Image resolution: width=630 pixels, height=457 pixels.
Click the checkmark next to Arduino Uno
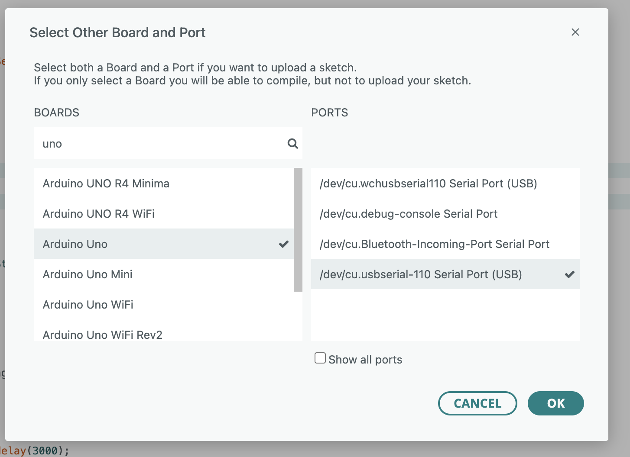coord(284,244)
